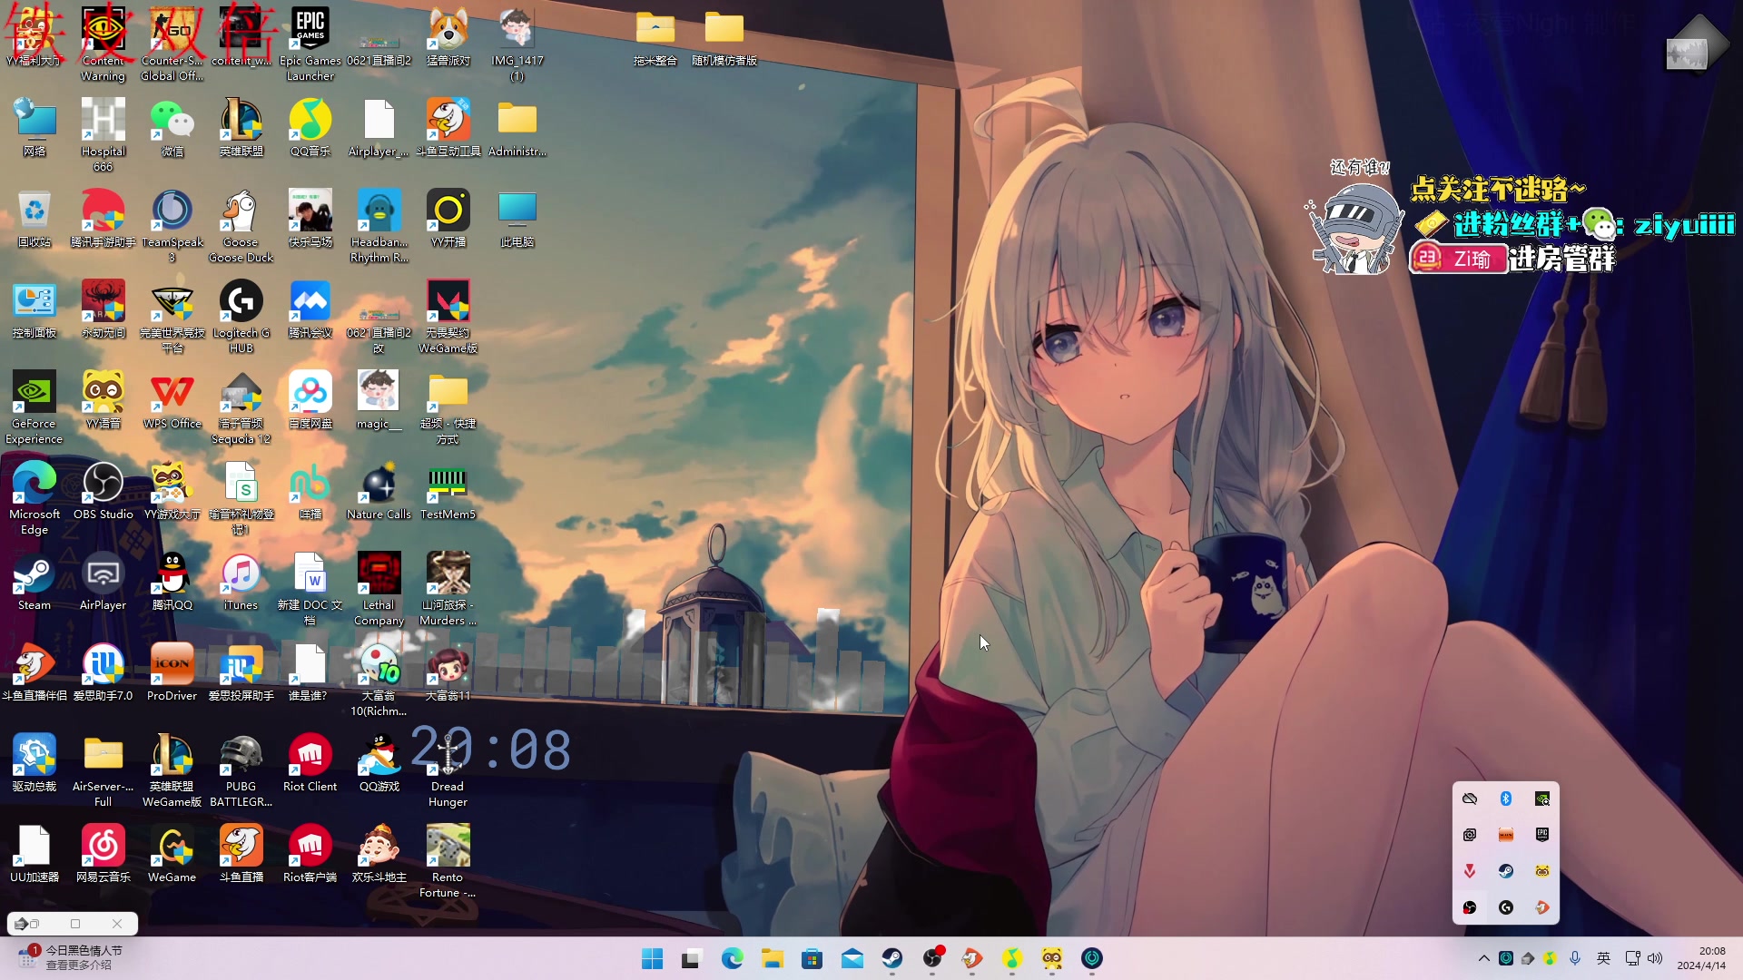Click the Hospital 666 desktop shortcut

tap(103, 134)
